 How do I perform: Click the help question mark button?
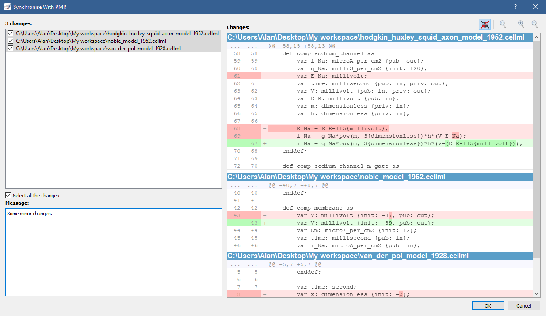(515, 7)
